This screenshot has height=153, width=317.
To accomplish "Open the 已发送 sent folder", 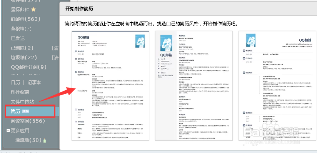I will point(18,38).
